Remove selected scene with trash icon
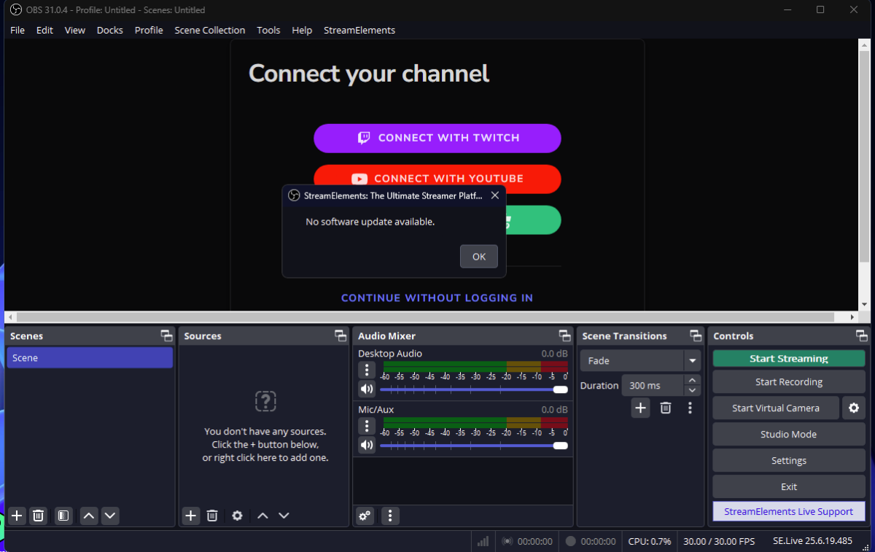Viewport: 875px width, 552px height. [39, 516]
